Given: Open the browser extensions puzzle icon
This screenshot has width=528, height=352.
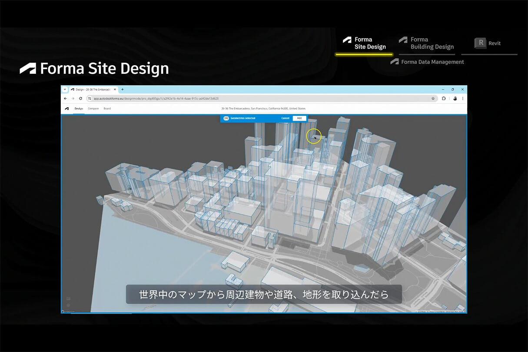Looking at the screenshot, I should click(x=444, y=99).
